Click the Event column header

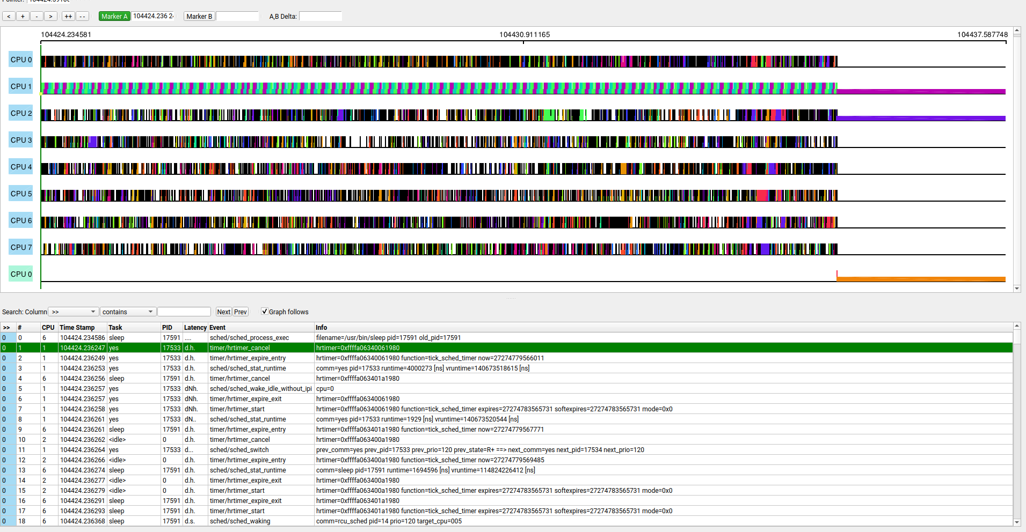[x=217, y=328]
